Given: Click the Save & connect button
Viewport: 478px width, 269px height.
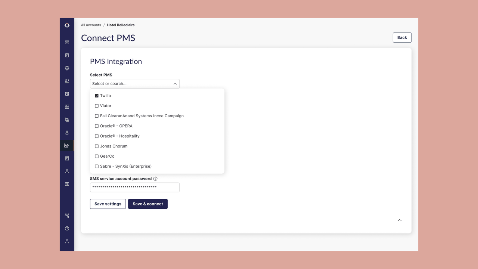Looking at the screenshot, I should [x=148, y=204].
